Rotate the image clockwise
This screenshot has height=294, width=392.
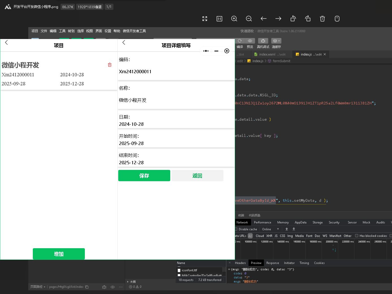(308, 19)
